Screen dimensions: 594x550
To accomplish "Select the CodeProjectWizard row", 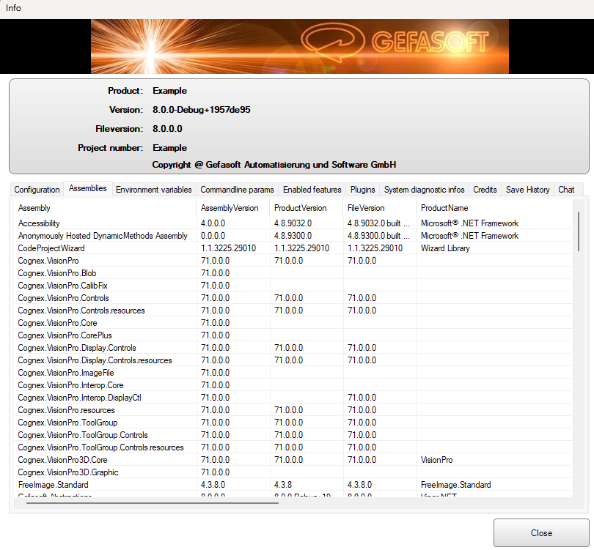I will pyautogui.click(x=293, y=248).
